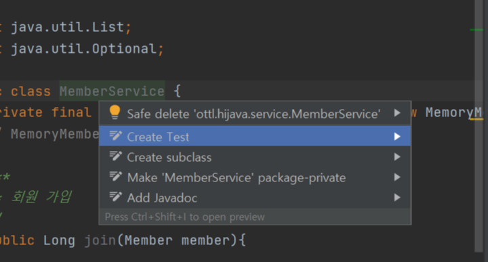Click the 'join' method name

pyautogui.click(x=100, y=240)
